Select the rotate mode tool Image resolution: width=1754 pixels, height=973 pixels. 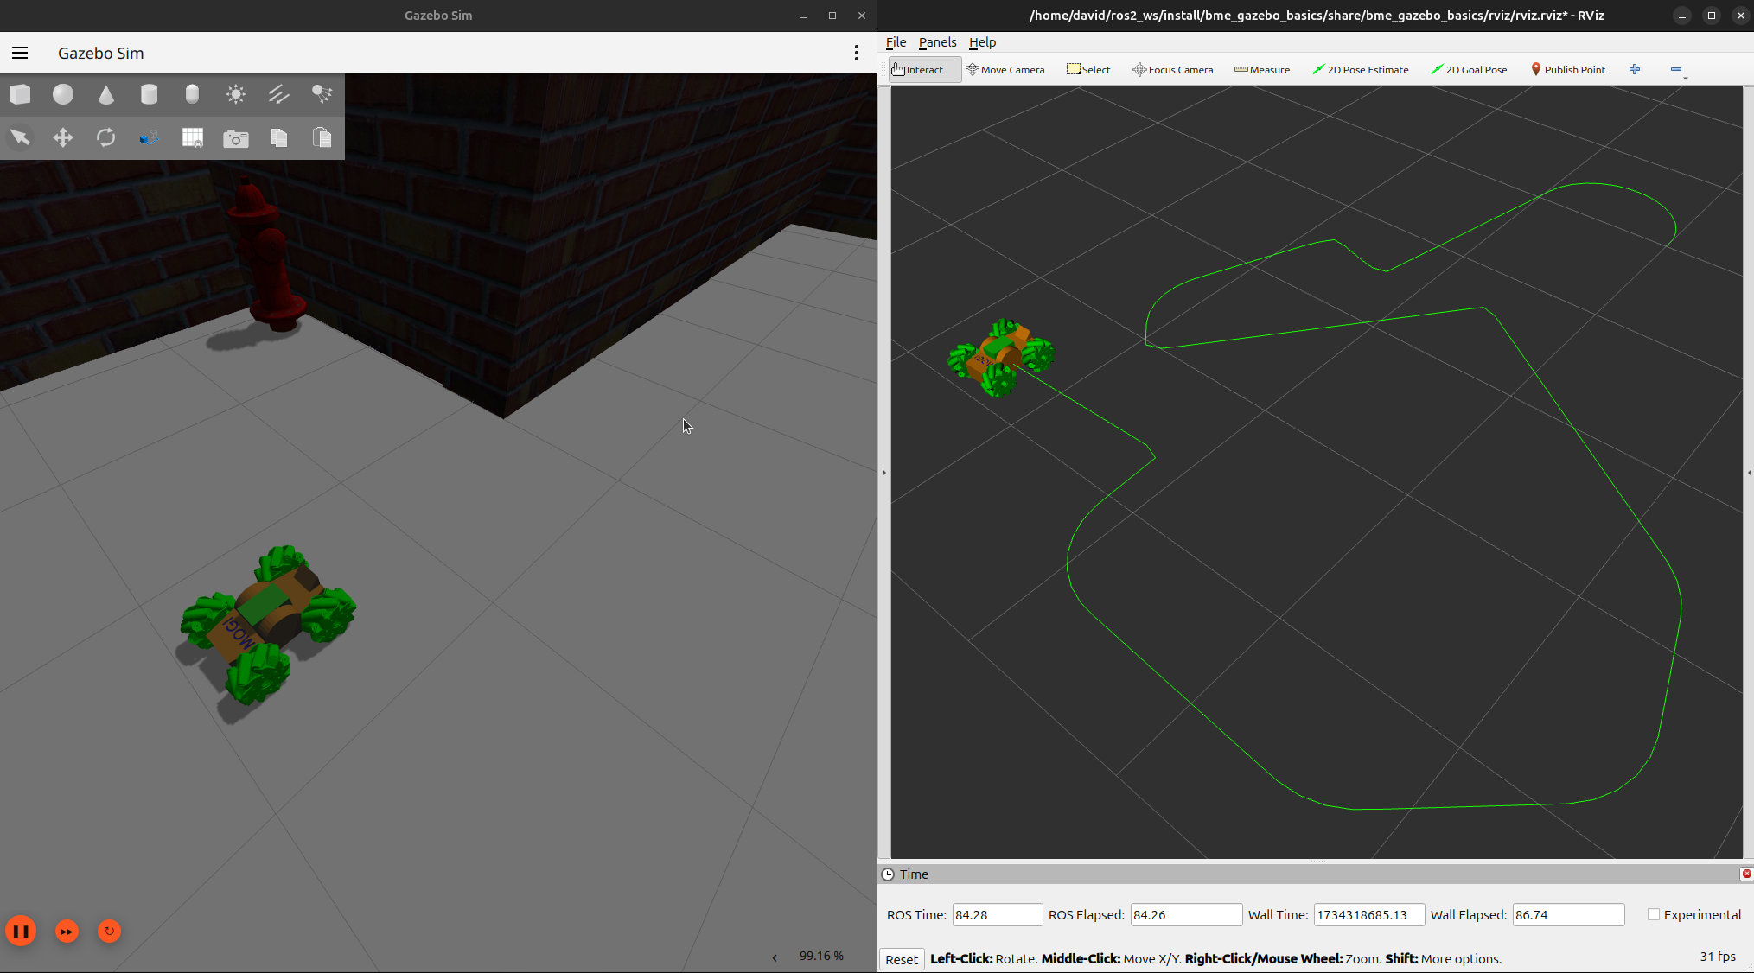click(105, 137)
